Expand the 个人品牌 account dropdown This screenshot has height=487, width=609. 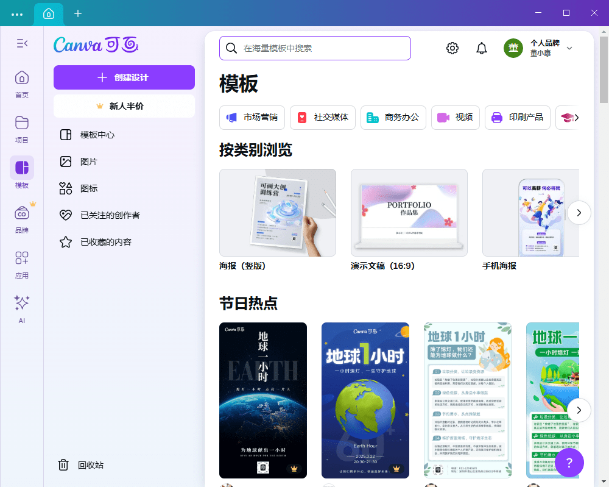click(x=569, y=48)
